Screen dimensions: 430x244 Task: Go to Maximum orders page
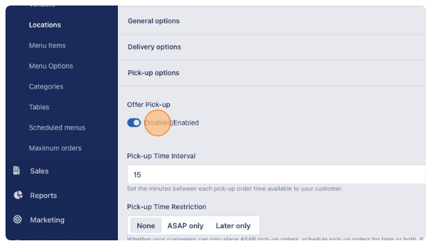coord(55,148)
